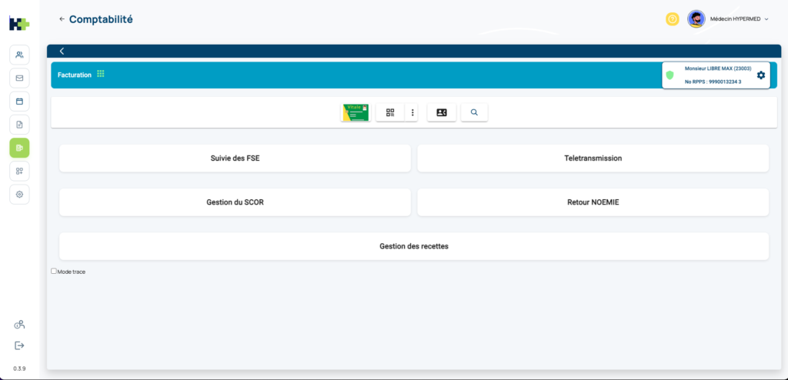Screen dimensions: 788x380
Task: Click the Carte Vitale card icon
Action: point(356,112)
